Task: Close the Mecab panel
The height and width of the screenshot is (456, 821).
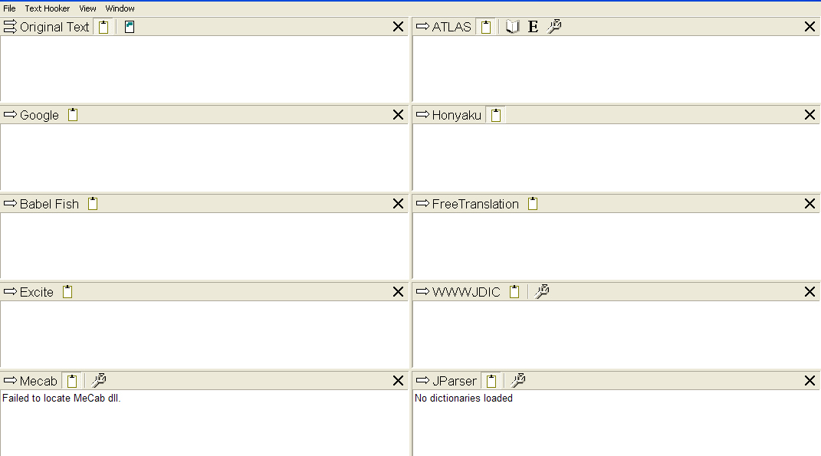Action: pyautogui.click(x=398, y=381)
